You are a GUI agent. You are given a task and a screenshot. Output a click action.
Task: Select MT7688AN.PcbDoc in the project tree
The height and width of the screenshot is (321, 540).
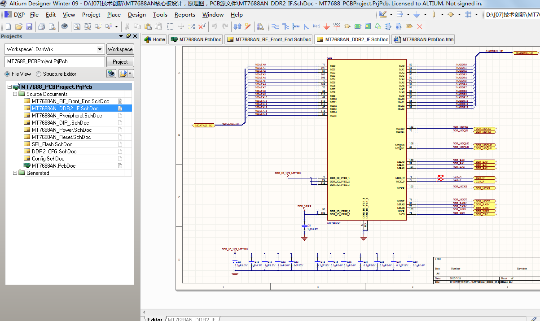tap(53, 166)
